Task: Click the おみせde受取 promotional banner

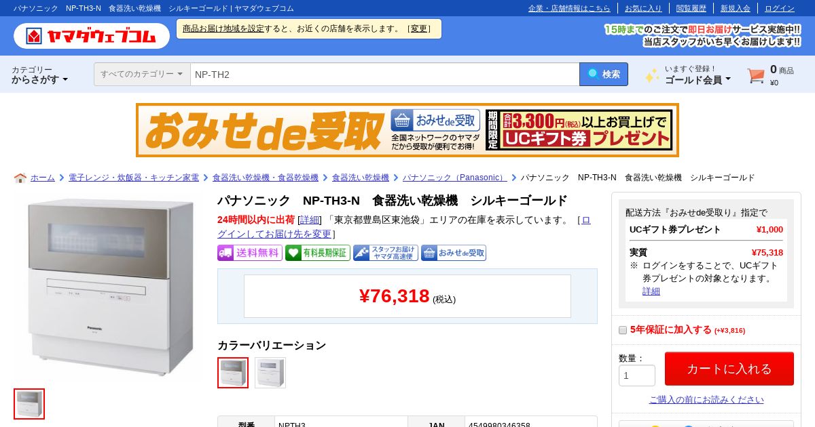Action: pyautogui.click(x=407, y=130)
